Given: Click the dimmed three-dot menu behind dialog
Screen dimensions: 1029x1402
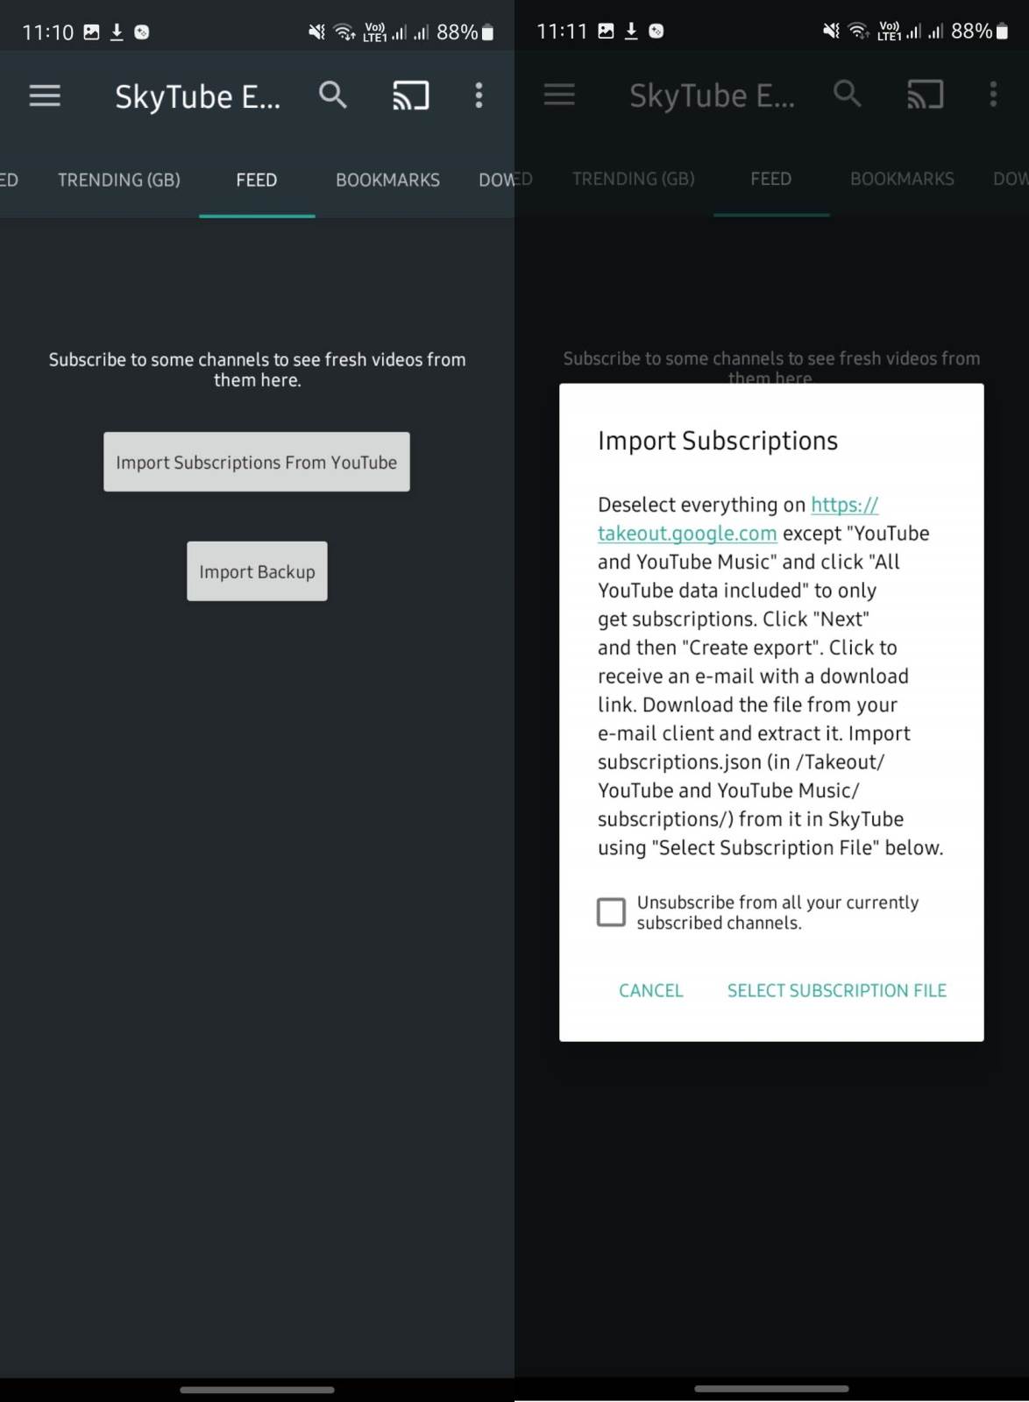Looking at the screenshot, I should click(993, 95).
